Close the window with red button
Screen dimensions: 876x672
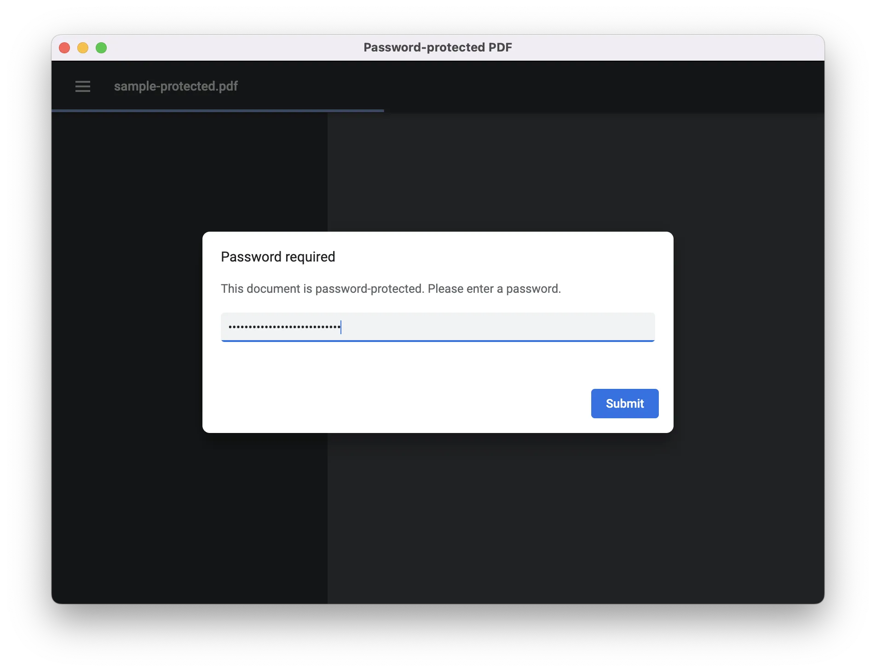(x=64, y=48)
